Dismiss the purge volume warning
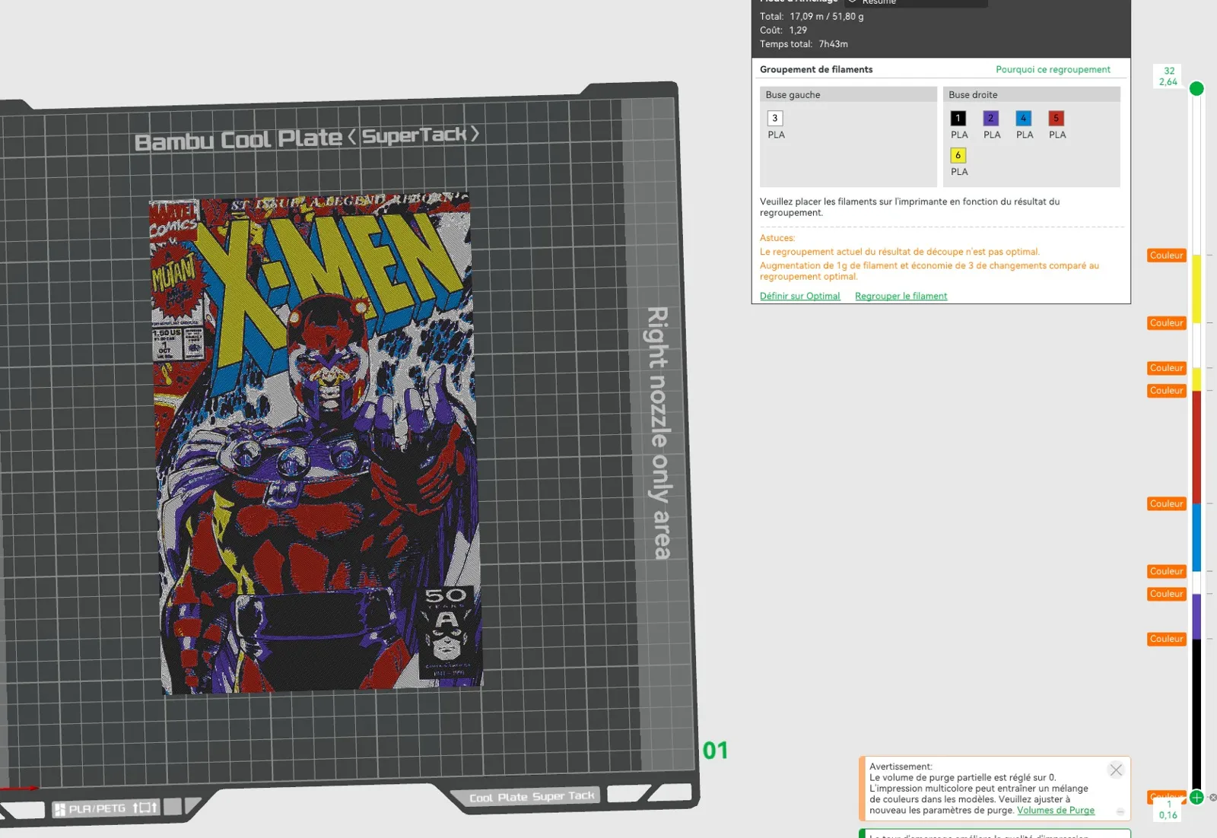Screen dimensions: 1217x838 [1116, 770]
